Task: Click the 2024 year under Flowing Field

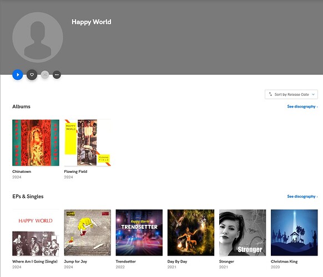Action: tap(68, 177)
